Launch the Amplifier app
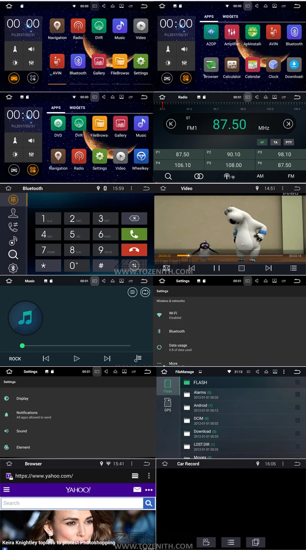The height and width of the screenshot is (550, 306). pos(232,33)
